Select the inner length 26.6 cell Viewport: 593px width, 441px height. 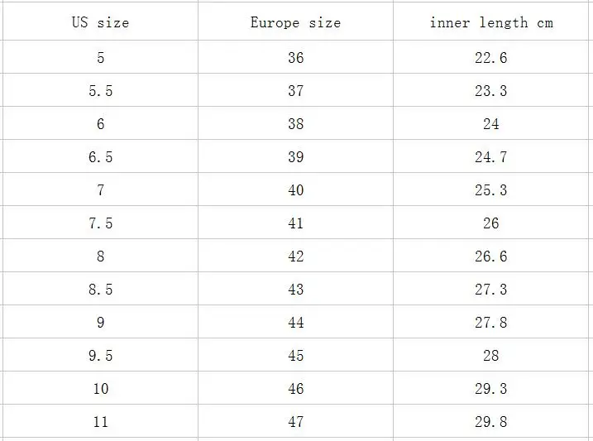pos(491,256)
